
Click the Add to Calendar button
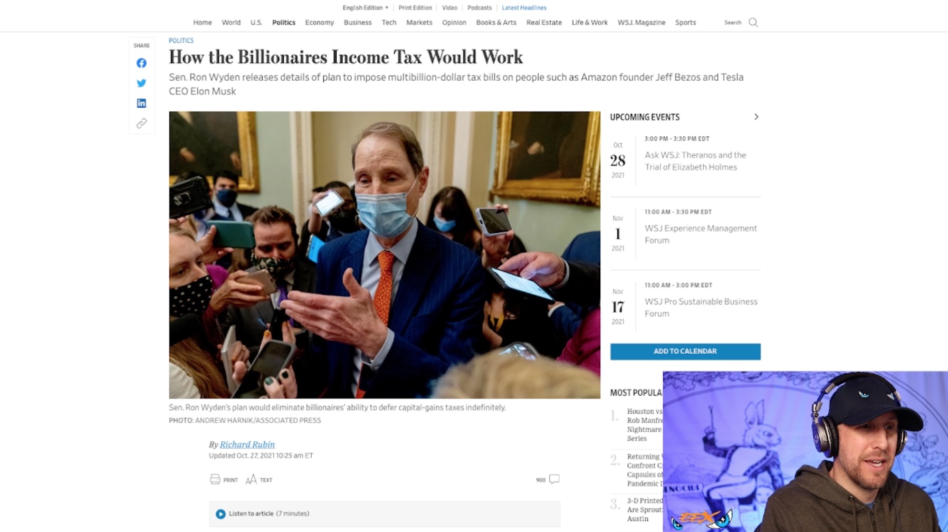click(685, 351)
